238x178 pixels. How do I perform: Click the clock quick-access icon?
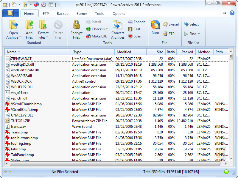[43, 5]
